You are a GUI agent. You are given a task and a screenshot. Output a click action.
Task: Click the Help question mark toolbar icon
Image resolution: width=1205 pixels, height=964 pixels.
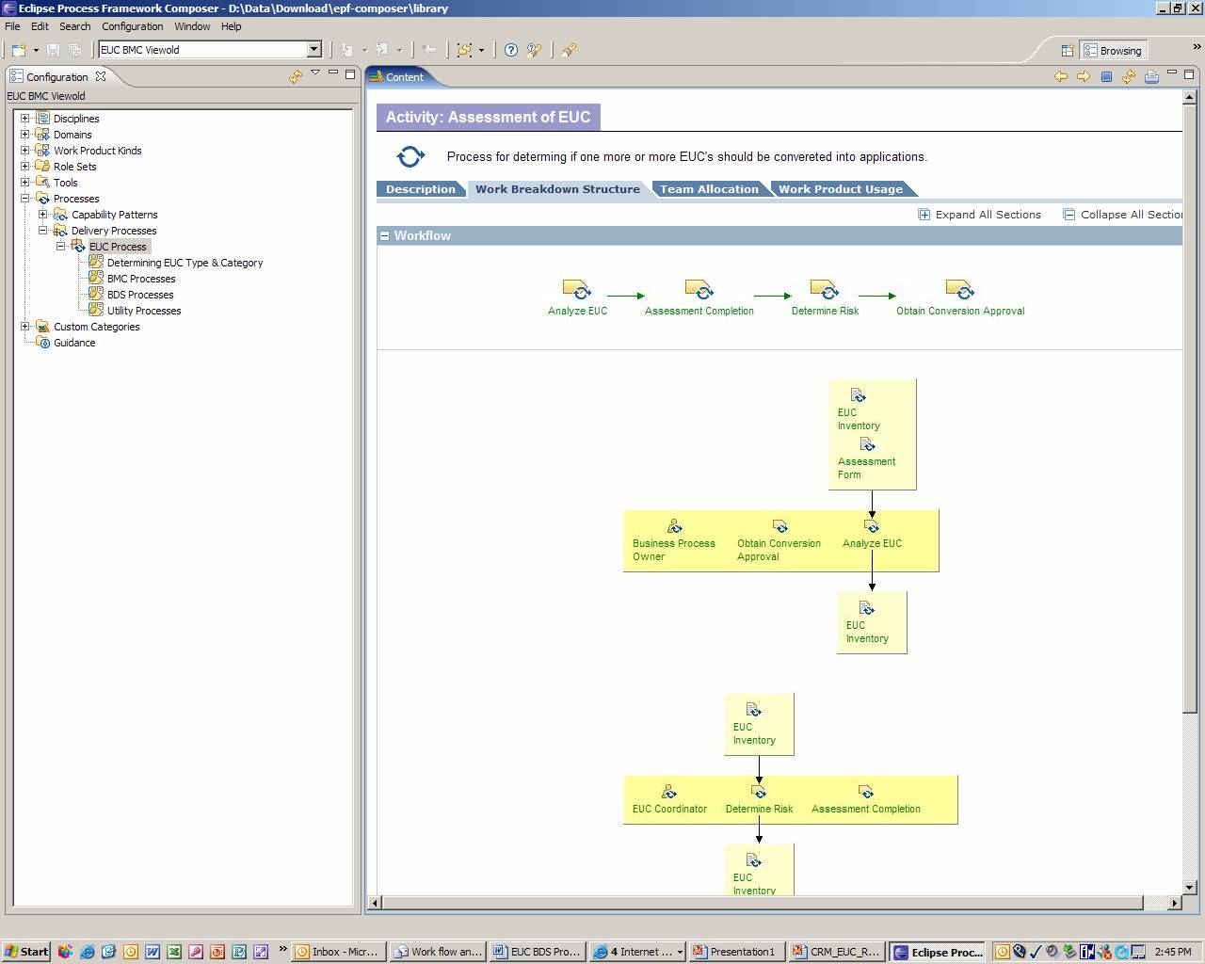(510, 50)
